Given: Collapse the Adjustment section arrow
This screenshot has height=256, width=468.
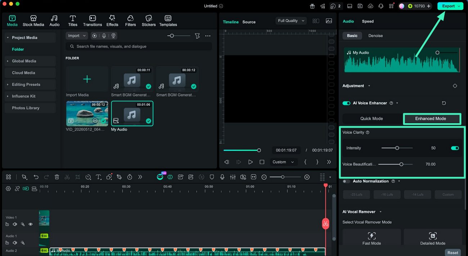Looking at the screenshot, I should 369,86.
